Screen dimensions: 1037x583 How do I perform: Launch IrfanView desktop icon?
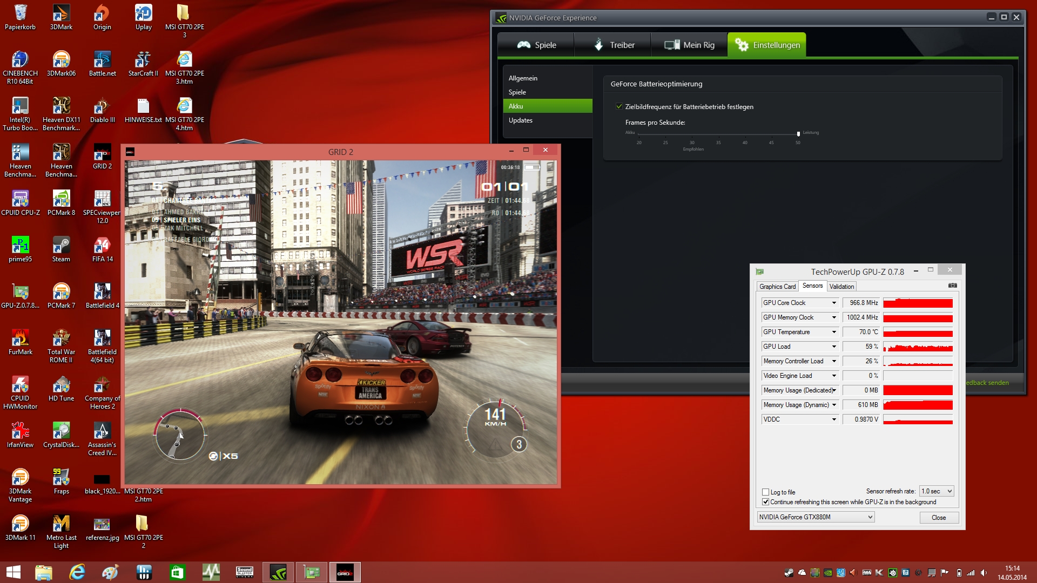pos(21,435)
